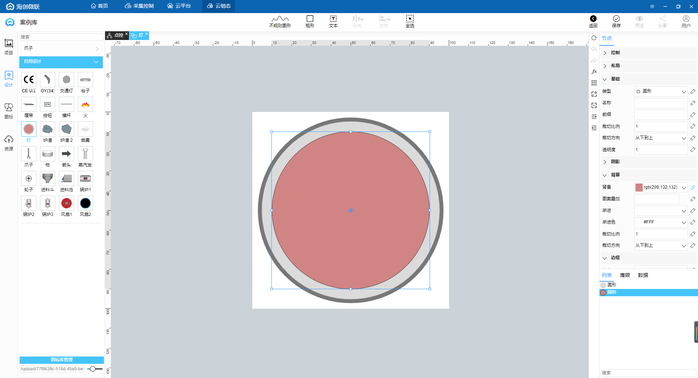Open the 云平台 menu
The image size is (698, 378).
[x=179, y=6]
